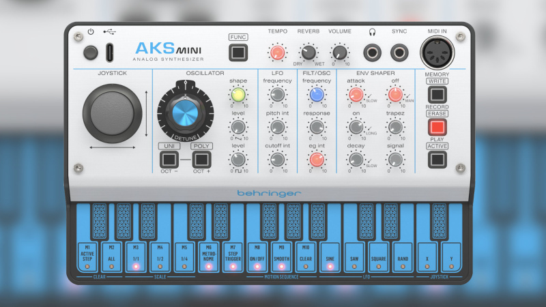Click the LFO cutoff int knob
The width and height of the screenshot is (546, 307).
pyautogui.click(x=278, y=160)
